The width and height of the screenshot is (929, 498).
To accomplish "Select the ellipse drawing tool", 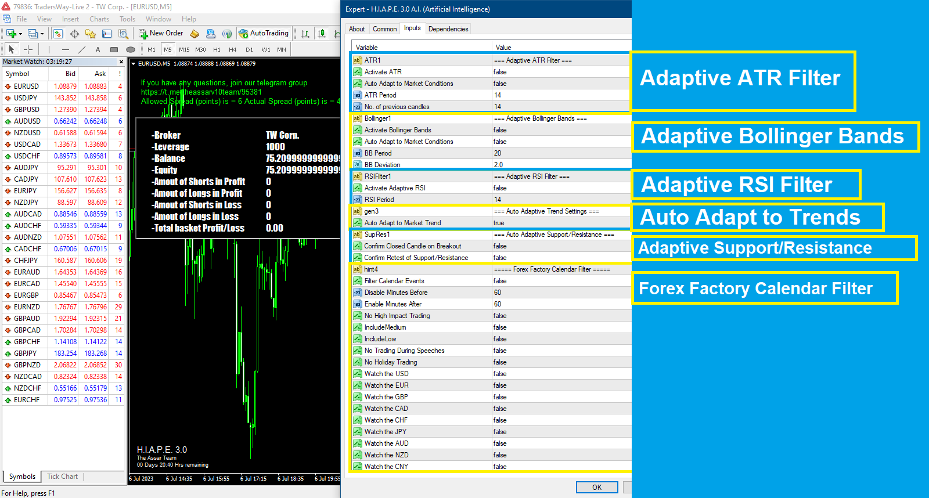I will click(x=131, y=50).
